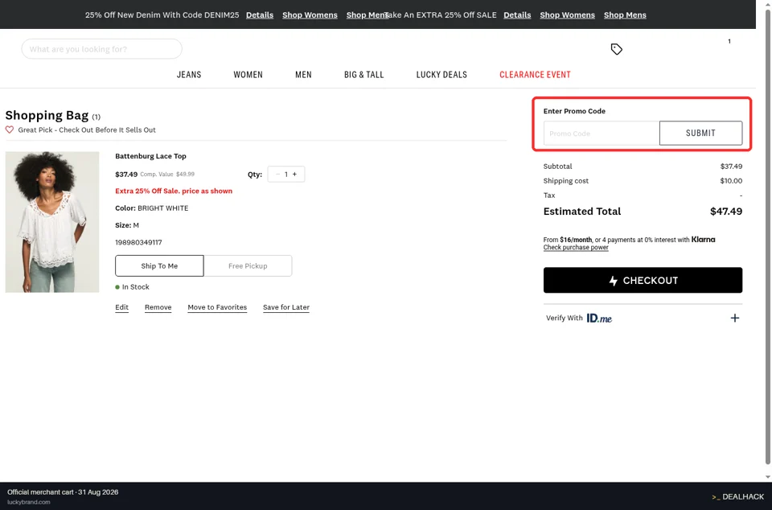772x510 pixels.
Task: Open Shop Womens link for extra sale
Action: (x=567, y=14)
